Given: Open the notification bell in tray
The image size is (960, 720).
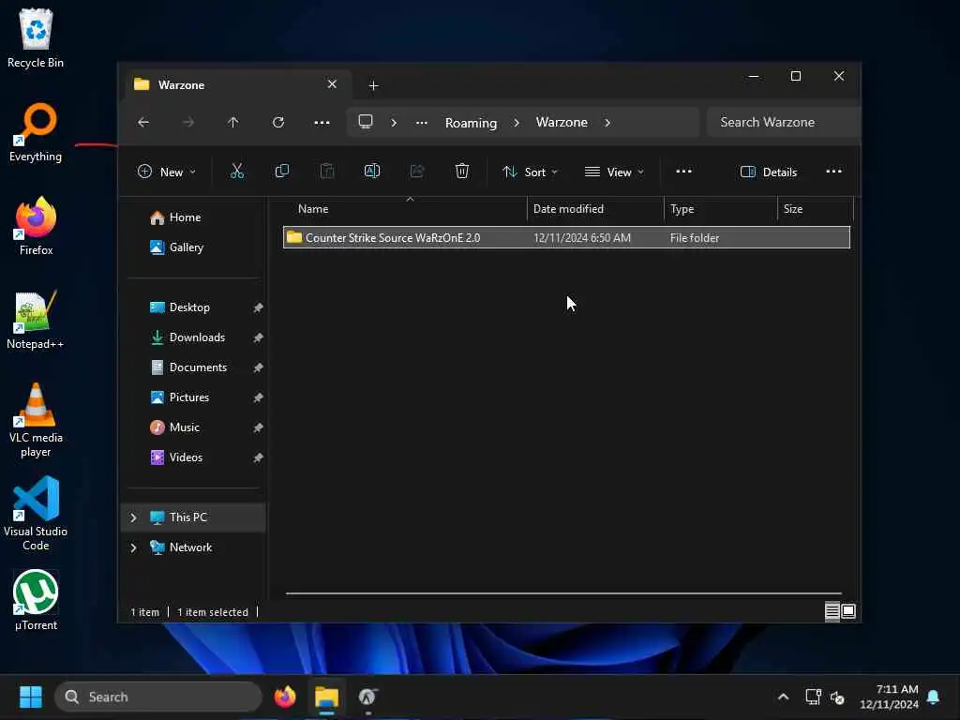Looking at the screenshot, I should coord(934,697).
